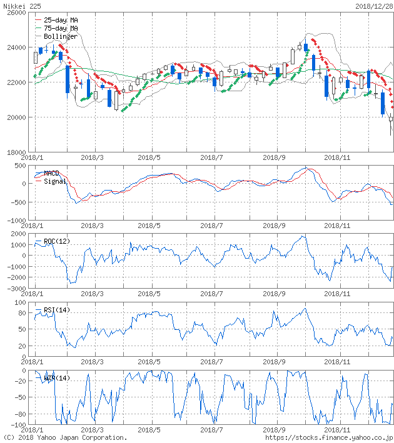
Task: Click the 2018/12/28 date label
Action: 374,6
